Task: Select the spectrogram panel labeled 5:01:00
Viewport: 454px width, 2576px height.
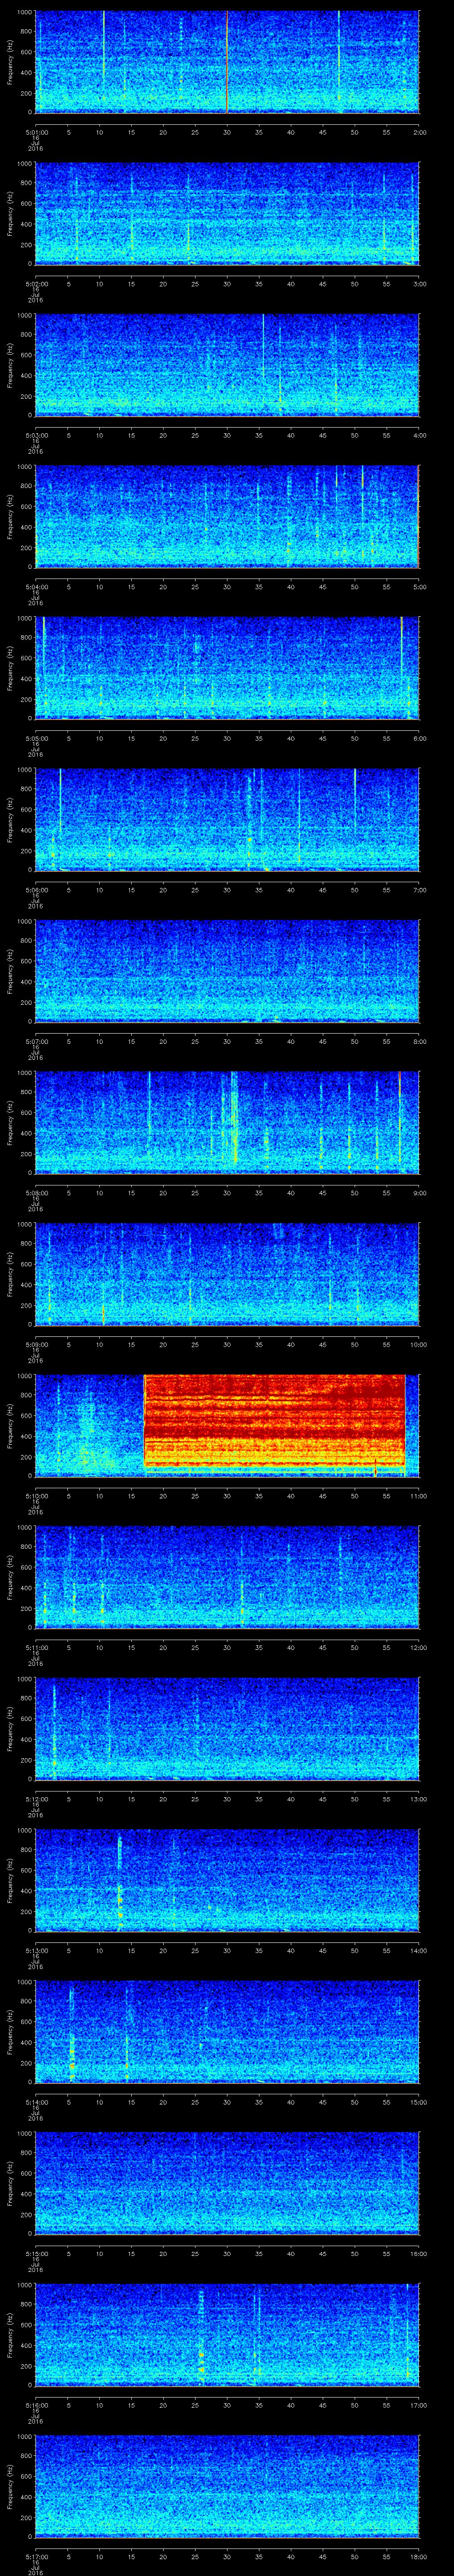Action: click(x=227, y=62)
